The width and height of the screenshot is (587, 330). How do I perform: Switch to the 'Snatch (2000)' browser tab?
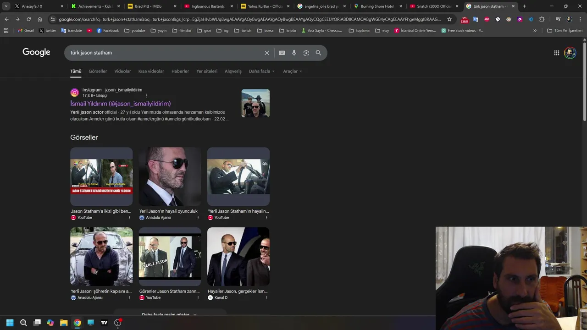434,6
